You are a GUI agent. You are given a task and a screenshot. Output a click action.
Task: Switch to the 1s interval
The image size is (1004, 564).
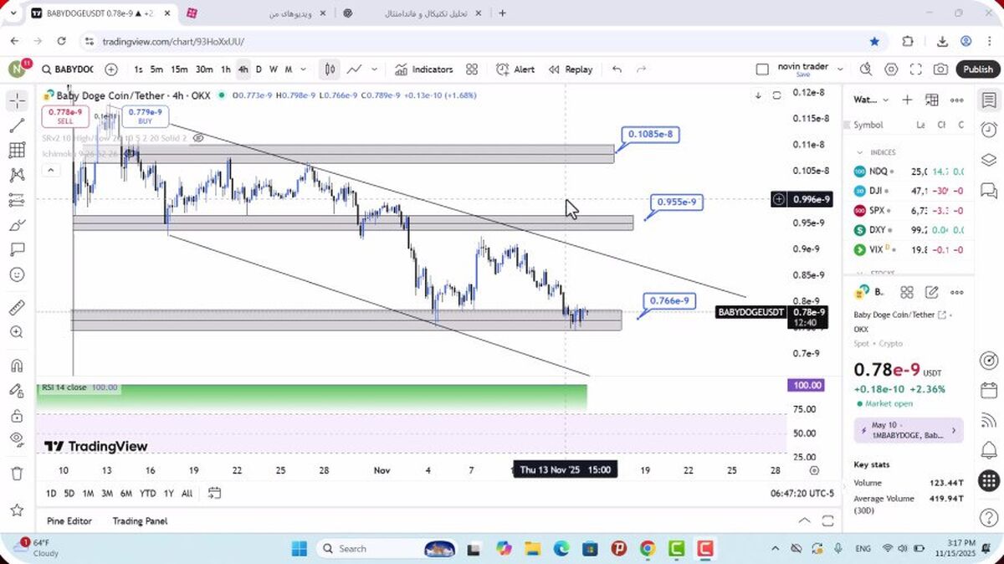click(x=138, y=69)
